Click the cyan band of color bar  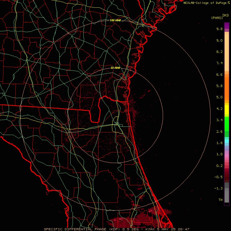click(227, 141)
